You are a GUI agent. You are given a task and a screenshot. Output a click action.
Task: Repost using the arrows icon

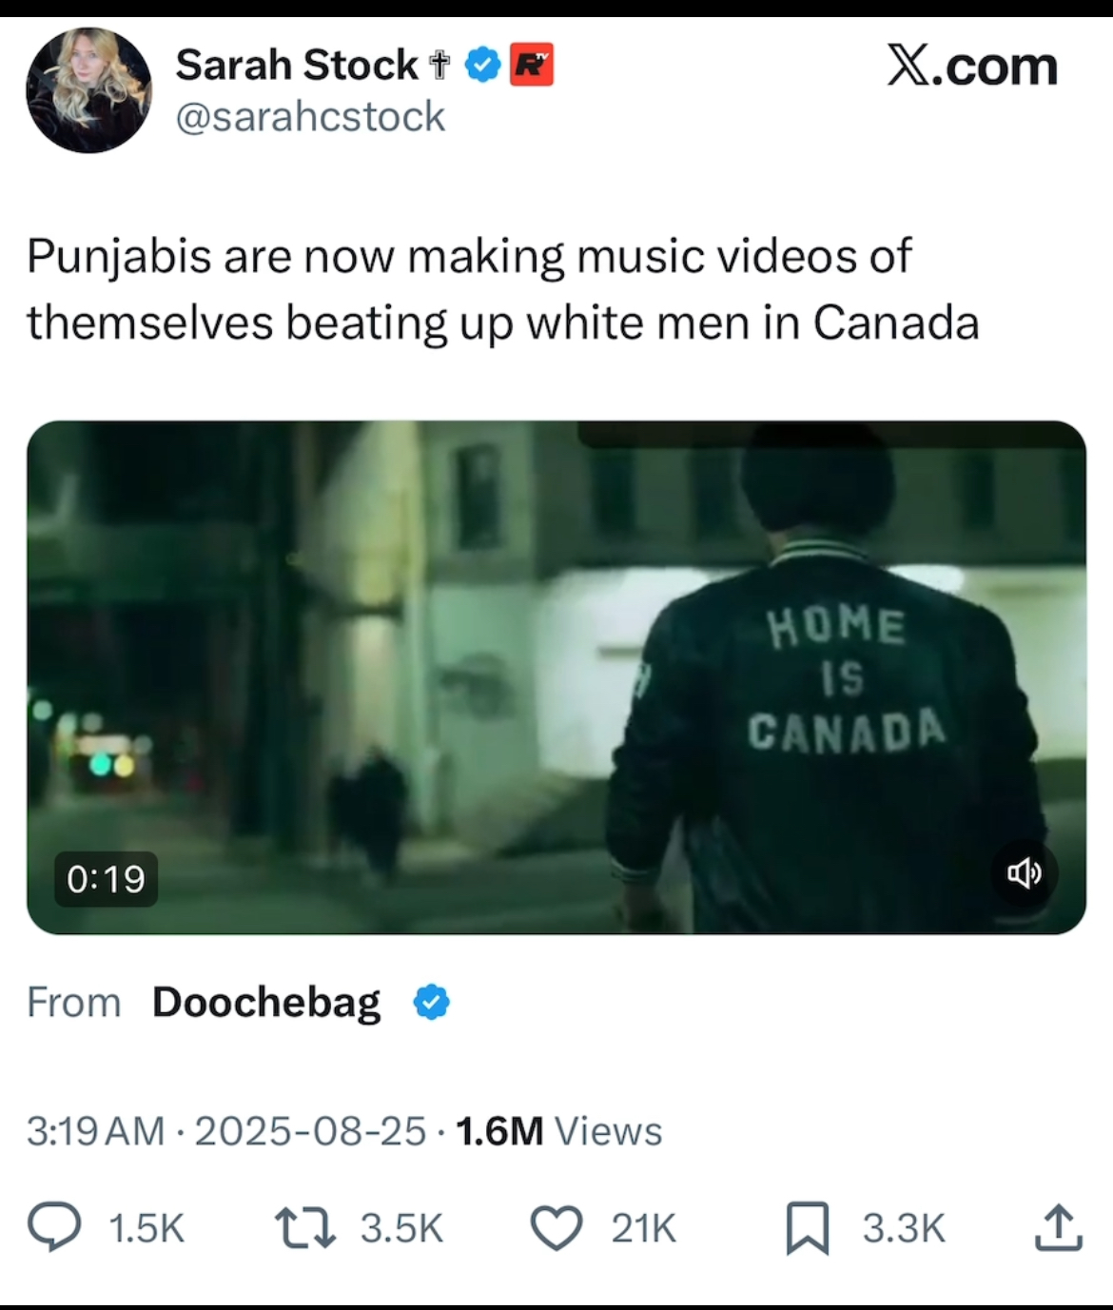click(304, 1227)
